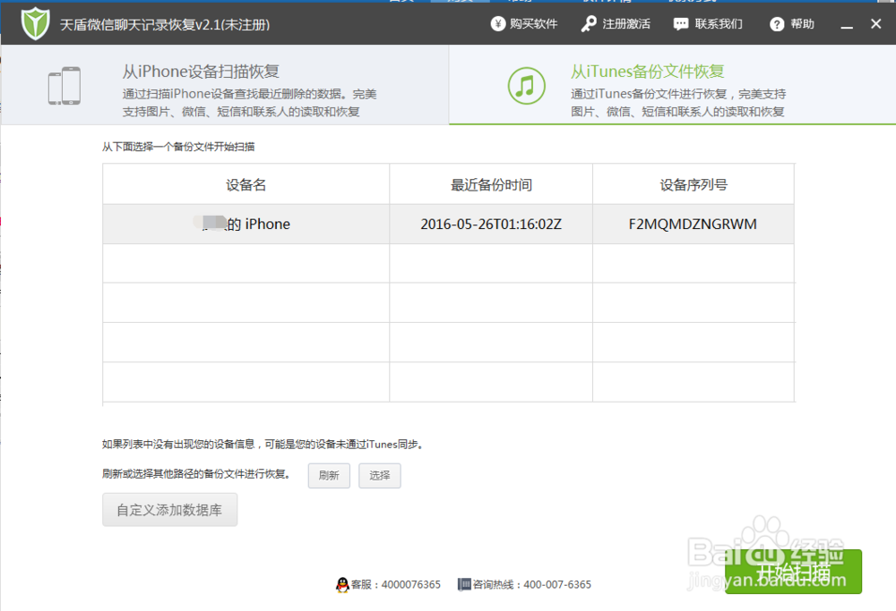Click the headset icon beside 购买软件
This screenshot has height=611, width=896.
(498, 24)
